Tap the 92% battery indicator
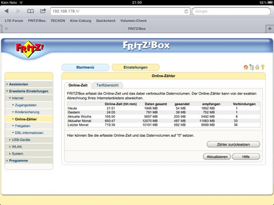The width and height of the screenshot is (274, 205). 266,3
